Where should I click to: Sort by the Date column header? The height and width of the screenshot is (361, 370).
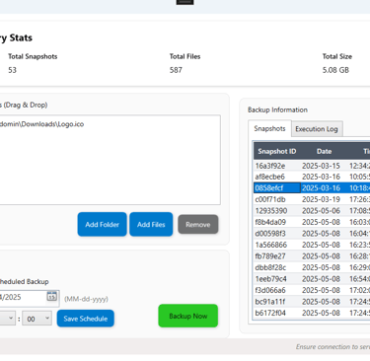pyautogui.click(x=324, y=151)
